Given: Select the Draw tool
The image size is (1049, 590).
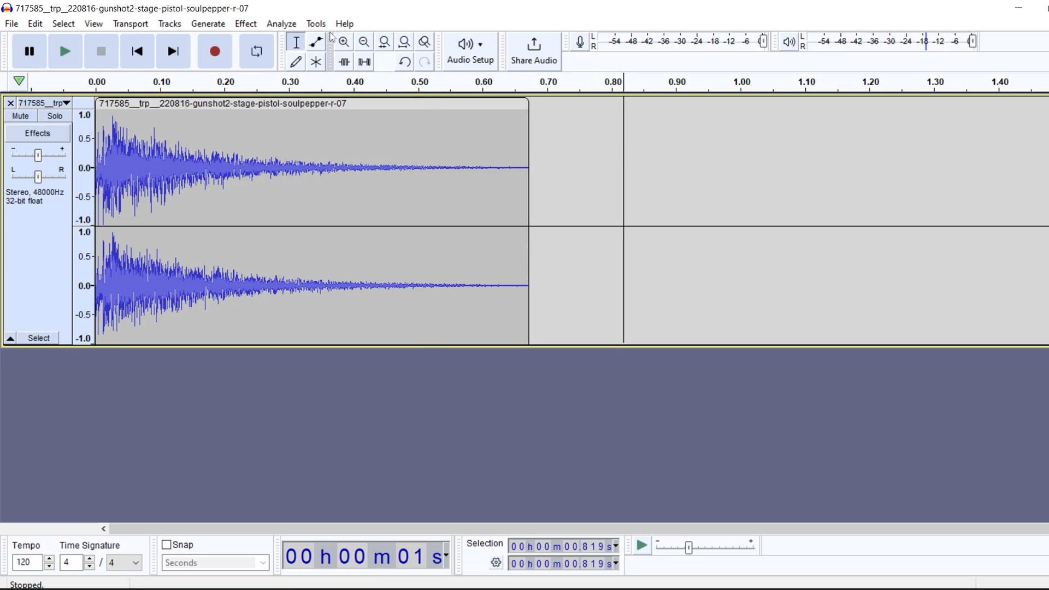Looking at the screenshot, I should [296, 61].
